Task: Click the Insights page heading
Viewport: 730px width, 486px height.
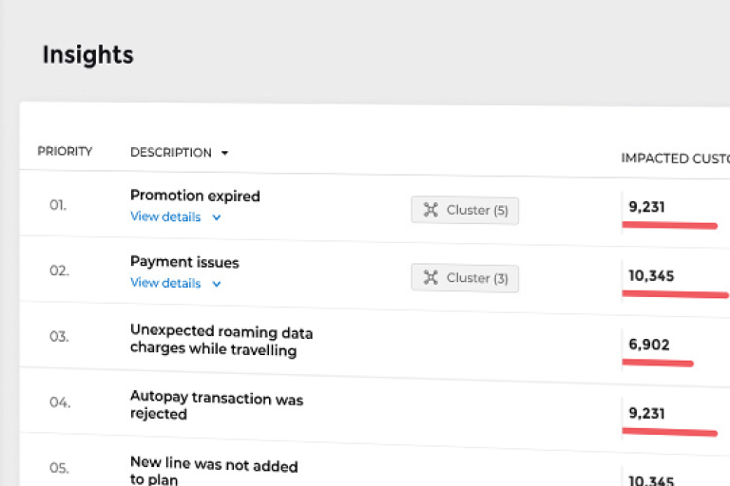Action: (x=87, y=55)
